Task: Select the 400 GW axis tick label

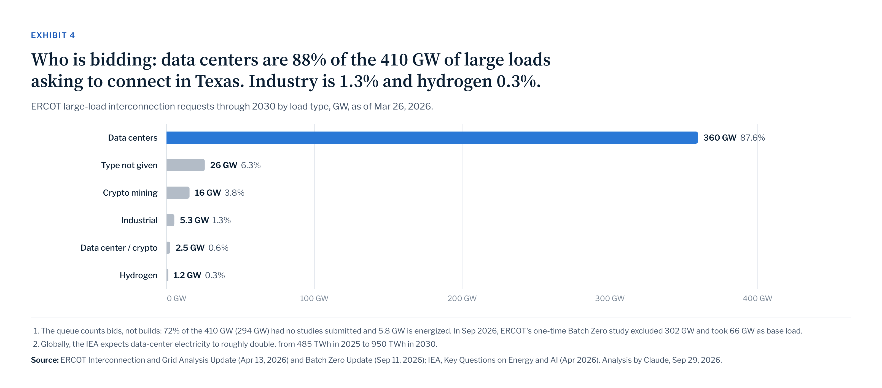Action: pyautogui.click(x=757, y=298)
